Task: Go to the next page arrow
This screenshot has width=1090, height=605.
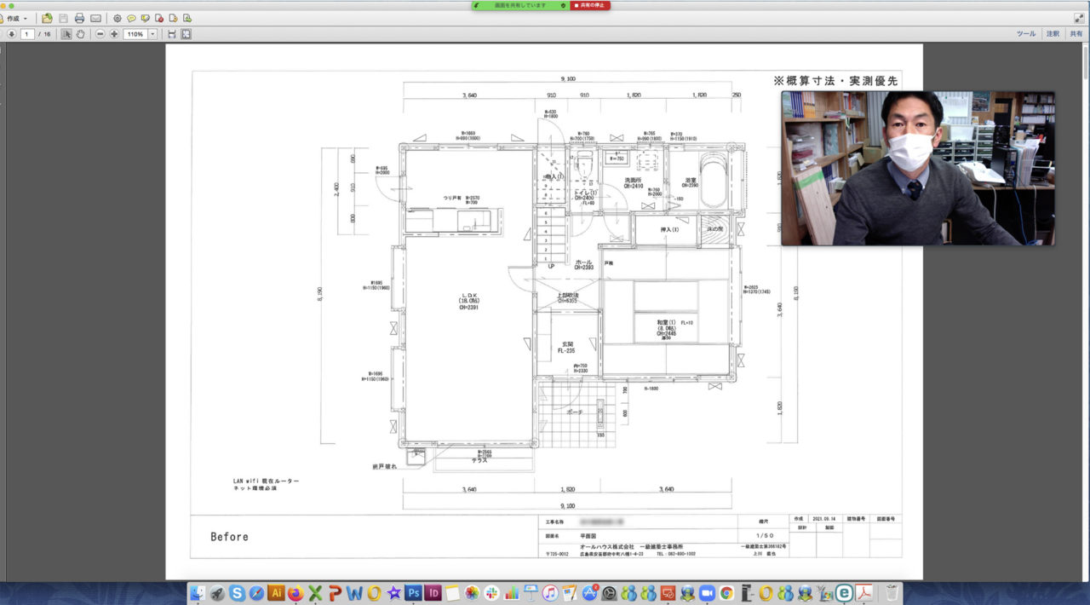Action: (x=11, y=34)
